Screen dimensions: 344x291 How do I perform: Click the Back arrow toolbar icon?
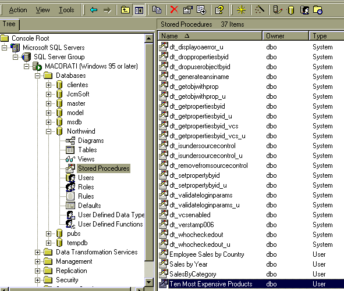(94, 10)
